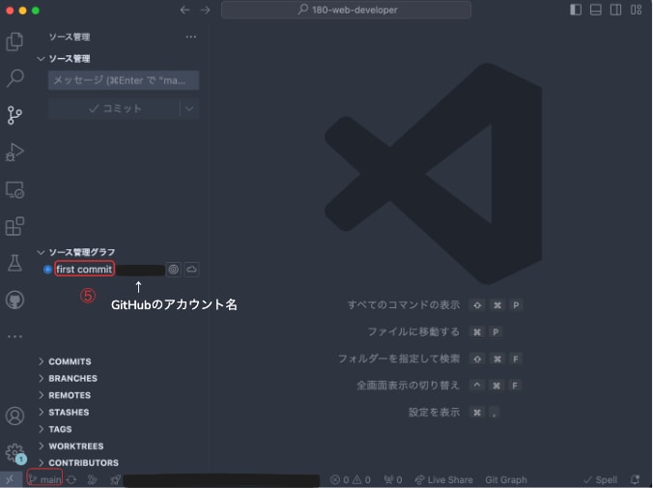
Task: Open the Remote Explorer icon
Action: click(x=14, y=189)
